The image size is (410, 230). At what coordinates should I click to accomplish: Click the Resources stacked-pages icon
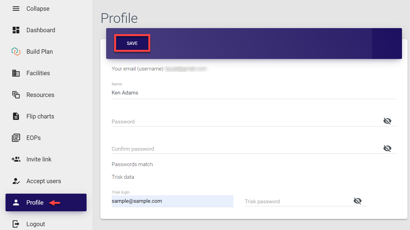click(16, 95)
